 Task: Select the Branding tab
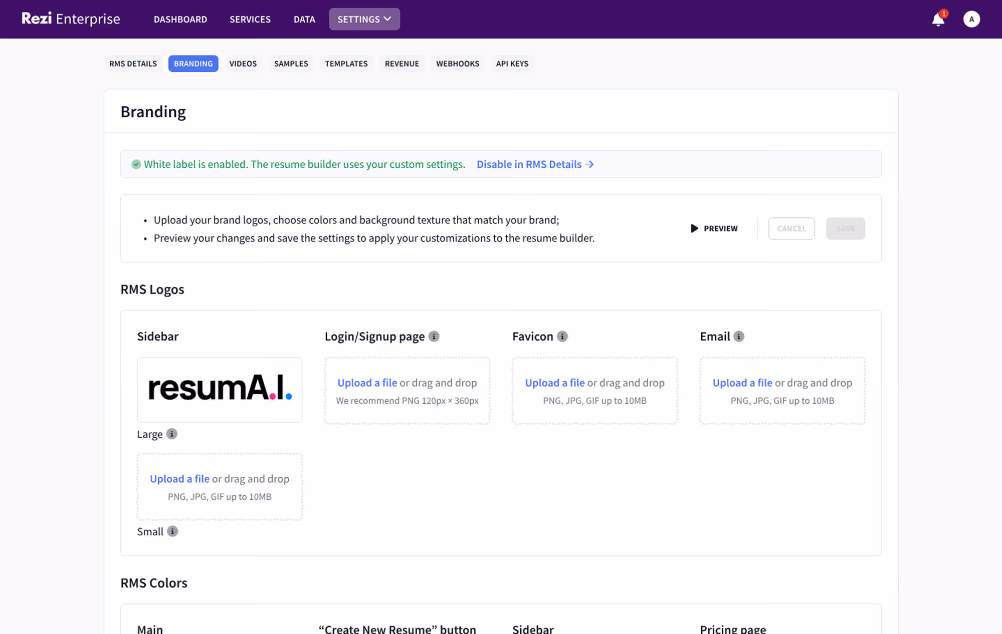(x=193, y=64)
